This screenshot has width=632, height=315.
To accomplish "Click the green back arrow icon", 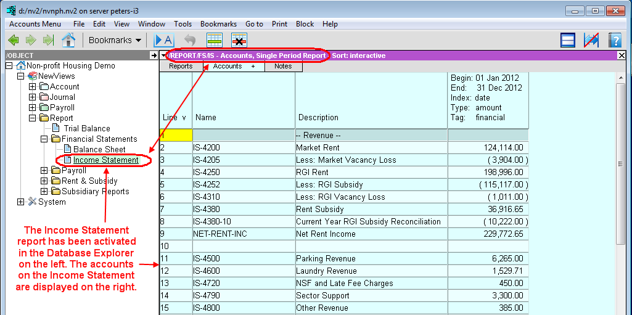I will coord(14,40).
